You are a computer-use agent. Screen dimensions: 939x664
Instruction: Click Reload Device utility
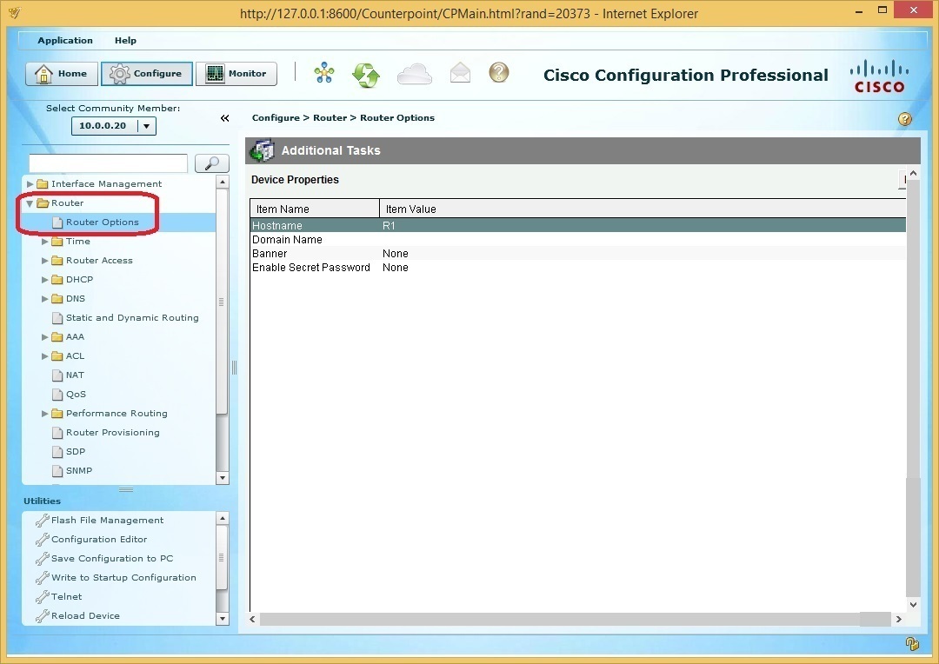pos(85,616)
